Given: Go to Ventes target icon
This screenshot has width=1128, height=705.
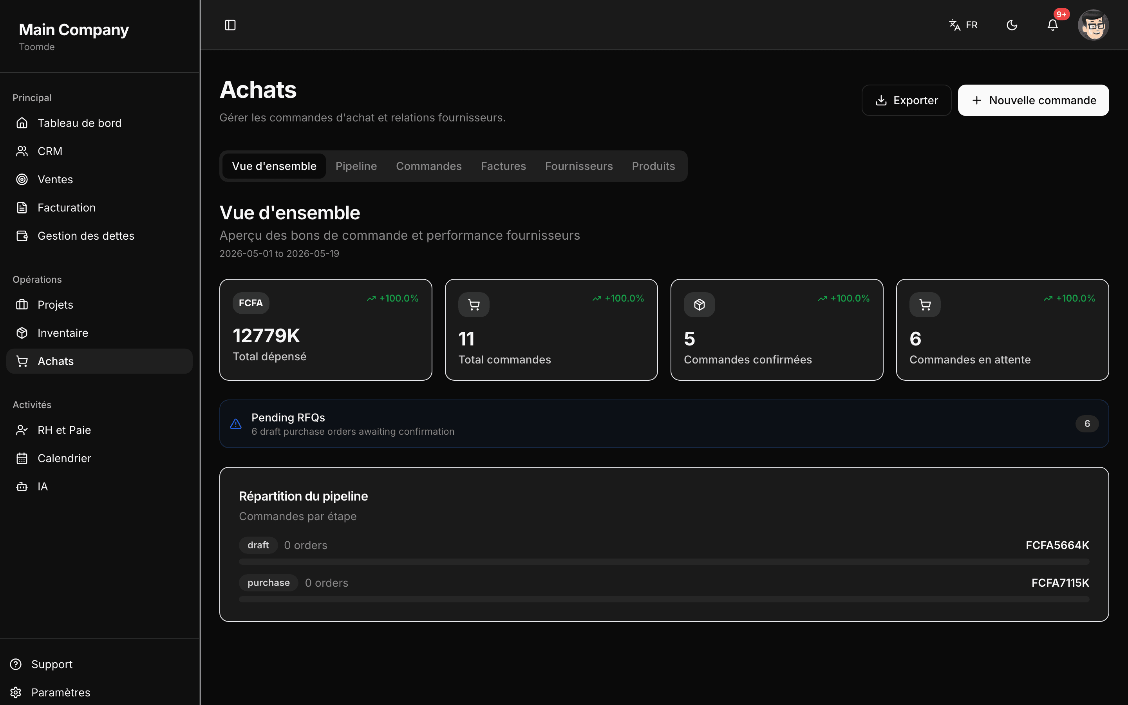Looking at the screenshot, I should point(22,179).
